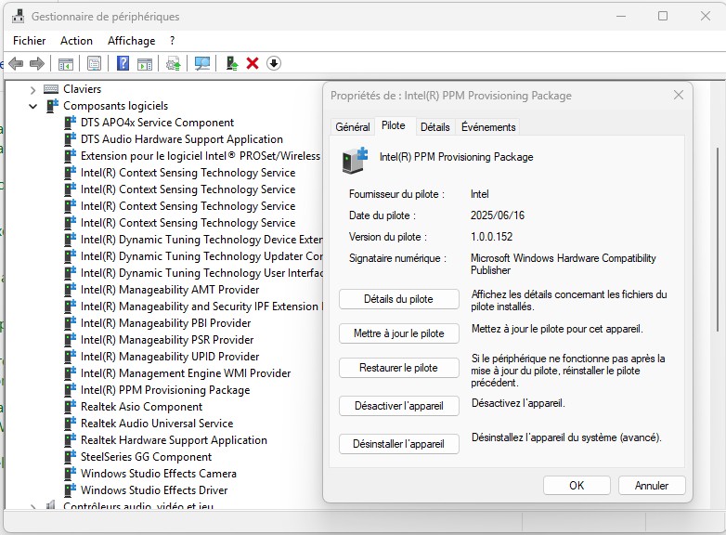Screen dimensions: 726x535
Task: Switch to the Détails tab
Action: pos(434,127)
